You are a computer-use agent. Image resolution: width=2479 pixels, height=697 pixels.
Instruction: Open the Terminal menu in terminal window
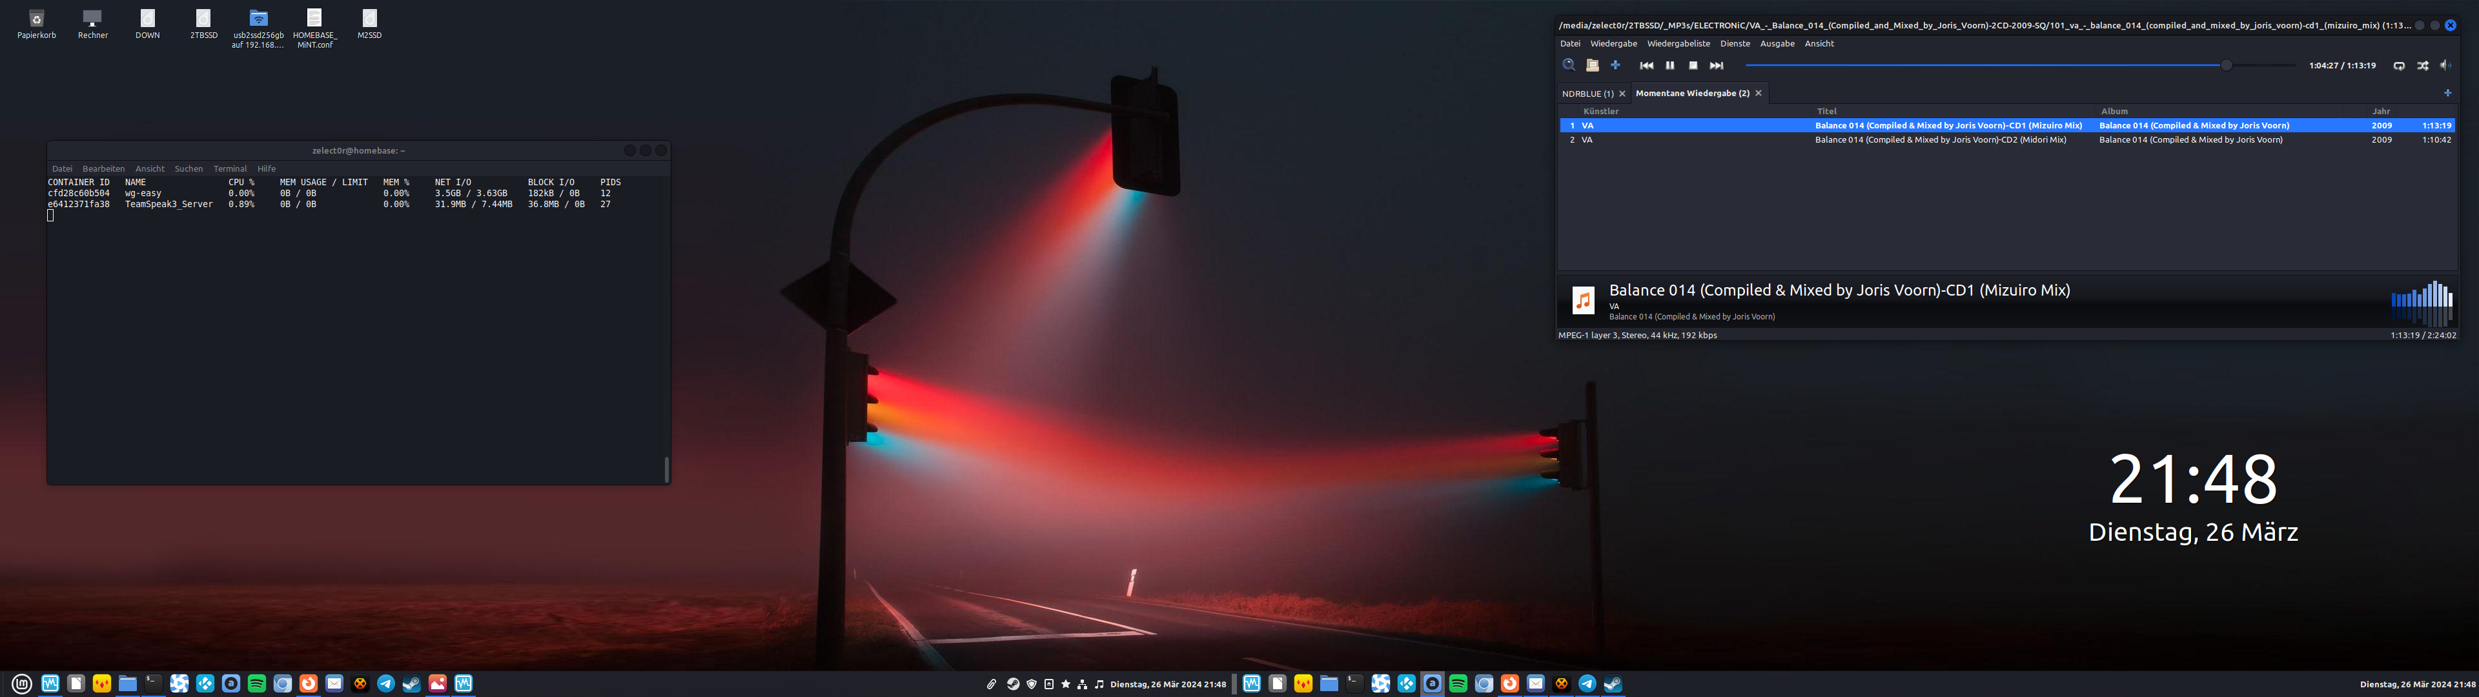pyautogui.click(x=230, y=168)
